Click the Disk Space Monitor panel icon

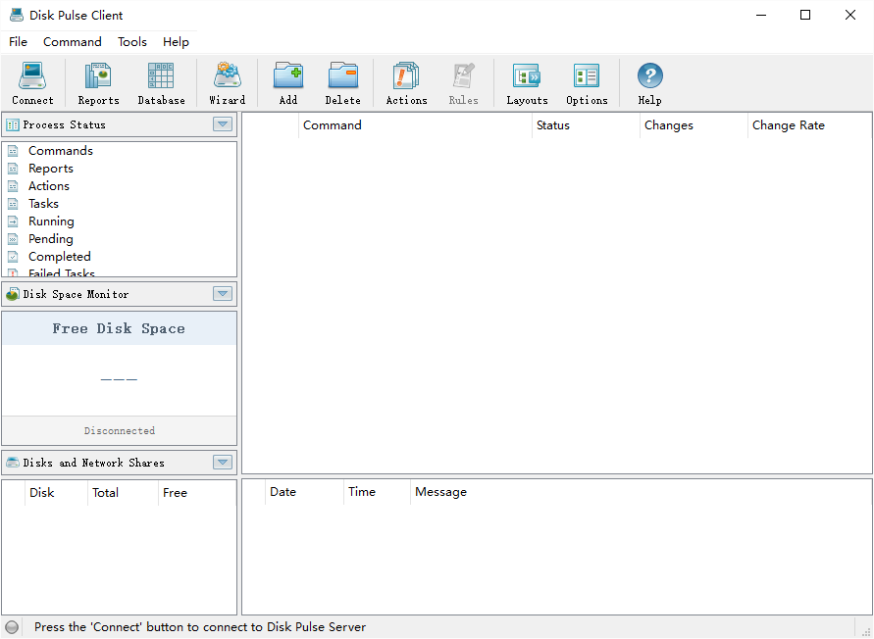click(x=13, y=294)
